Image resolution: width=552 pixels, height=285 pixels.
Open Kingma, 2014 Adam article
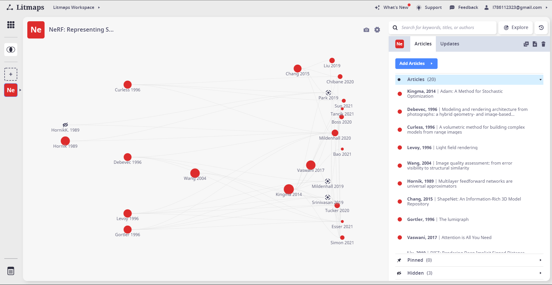click(x=469, y=94)
